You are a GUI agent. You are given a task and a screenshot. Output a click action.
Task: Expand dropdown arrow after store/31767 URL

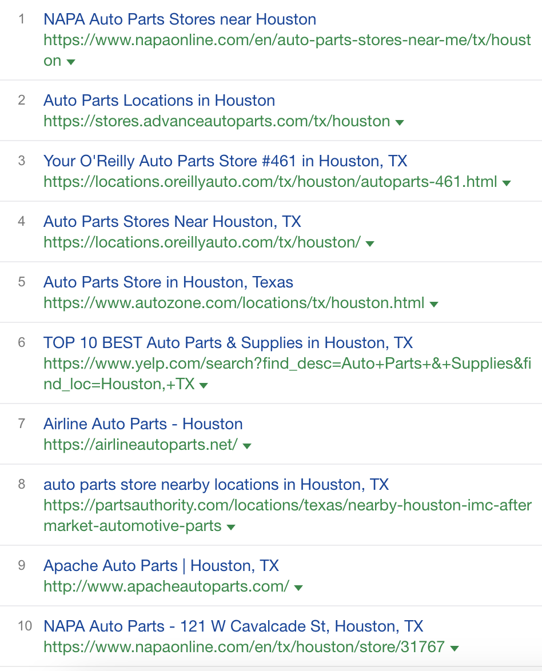pos(455,649)
